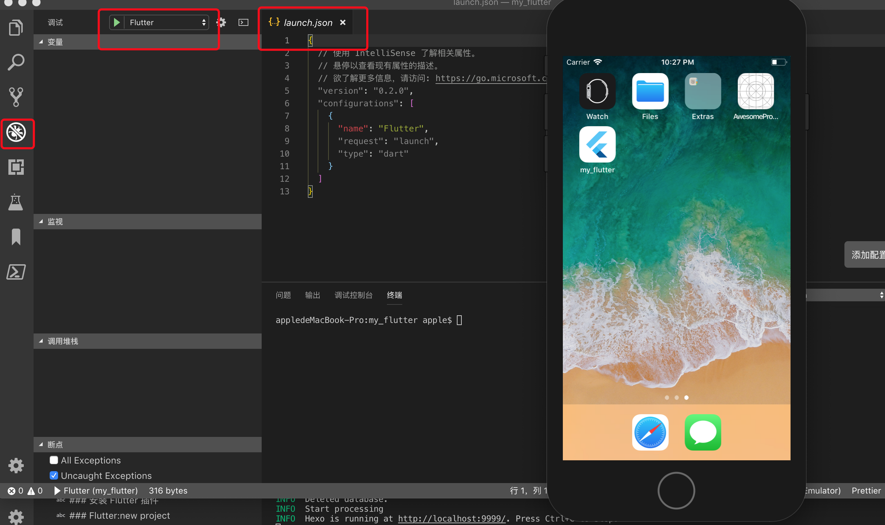Open the Extensions view icon

(16, 167)
